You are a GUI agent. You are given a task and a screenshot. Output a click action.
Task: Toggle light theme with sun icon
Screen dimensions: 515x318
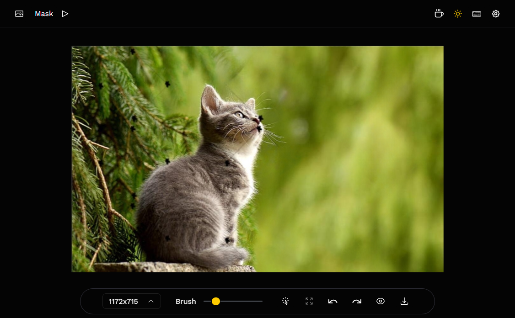pyautogui.click(x=457, y=14)
